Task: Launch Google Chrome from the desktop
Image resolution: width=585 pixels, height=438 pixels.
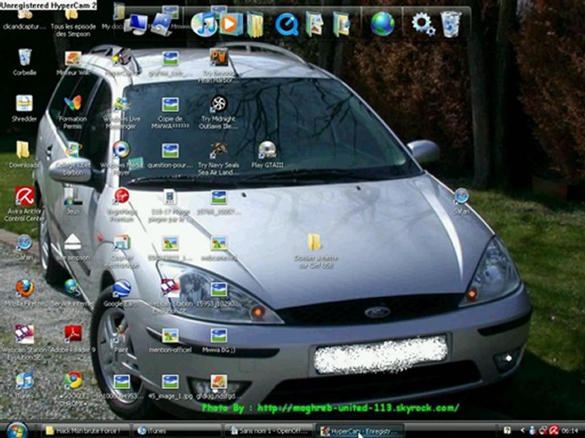Action: point(73,388)
